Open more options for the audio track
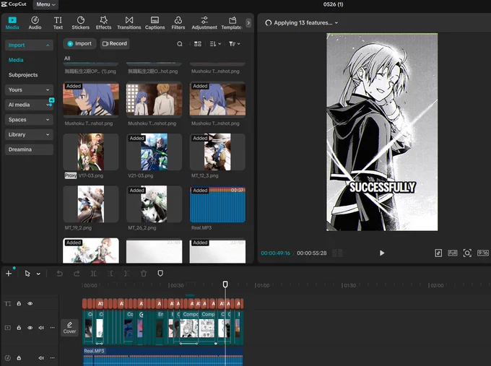 click(52, 358)
